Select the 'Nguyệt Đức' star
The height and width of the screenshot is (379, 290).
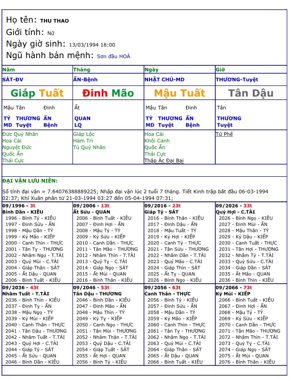pos(17,147)
